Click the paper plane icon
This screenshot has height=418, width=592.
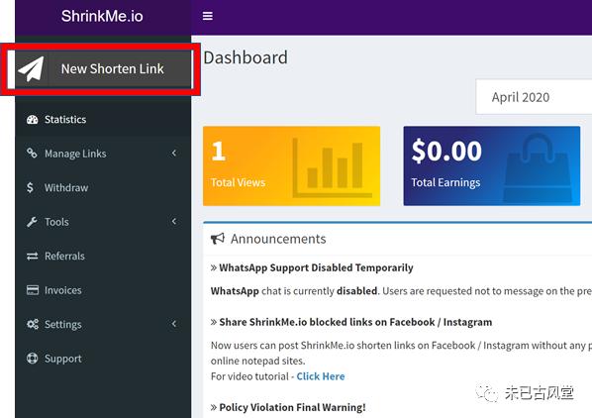coord(32,68)
